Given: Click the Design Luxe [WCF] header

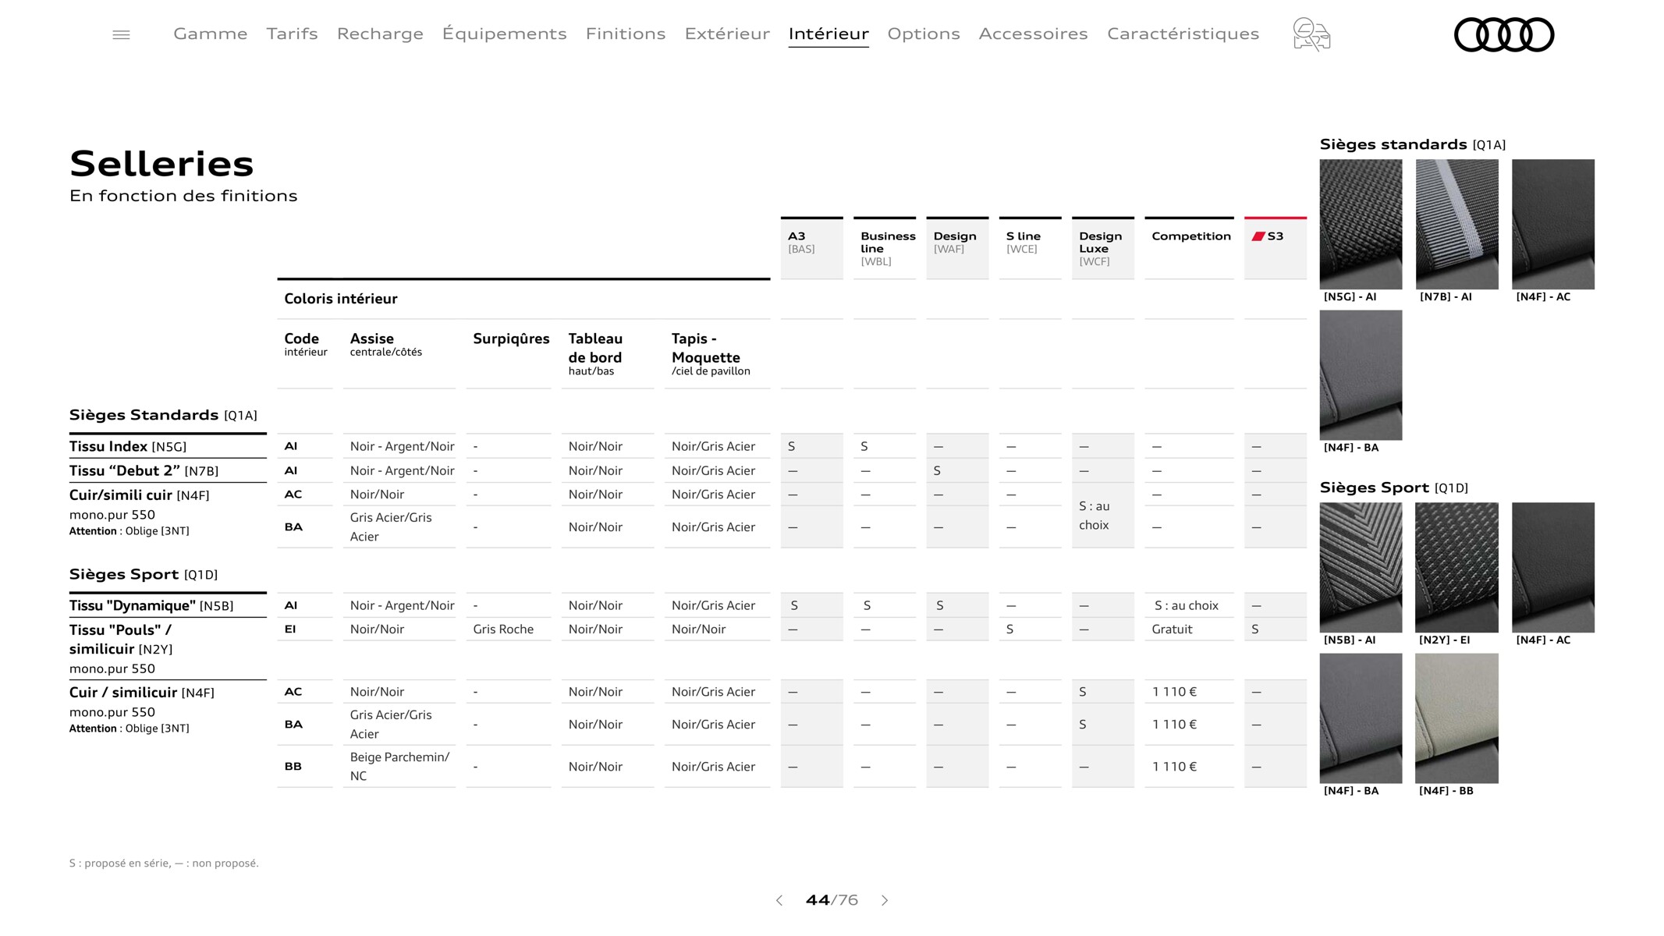Looking at the screenshot, I should (x=1103, y=247).
